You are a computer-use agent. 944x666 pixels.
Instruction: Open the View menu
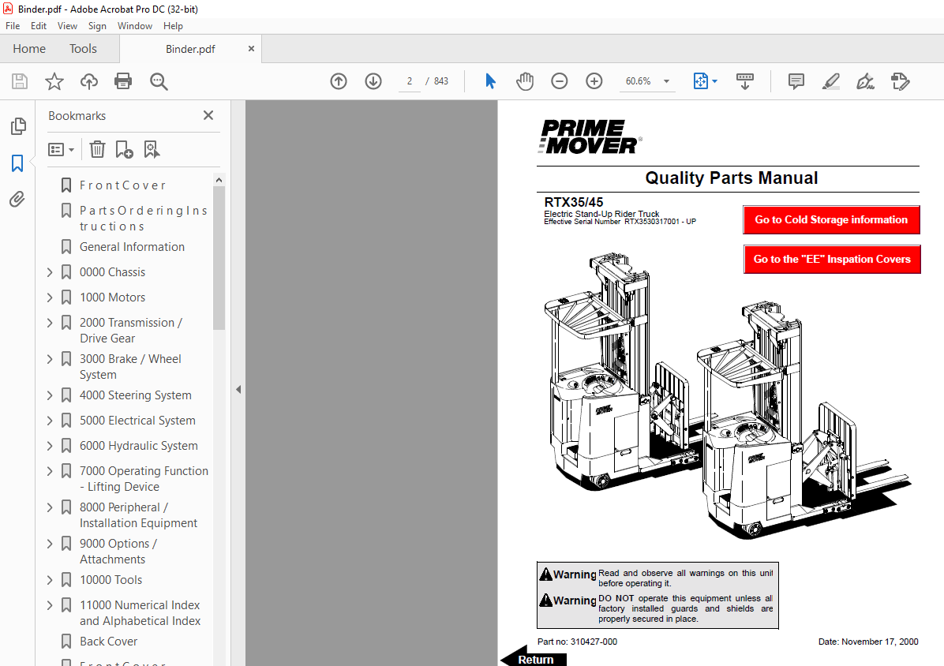point(67,26)
